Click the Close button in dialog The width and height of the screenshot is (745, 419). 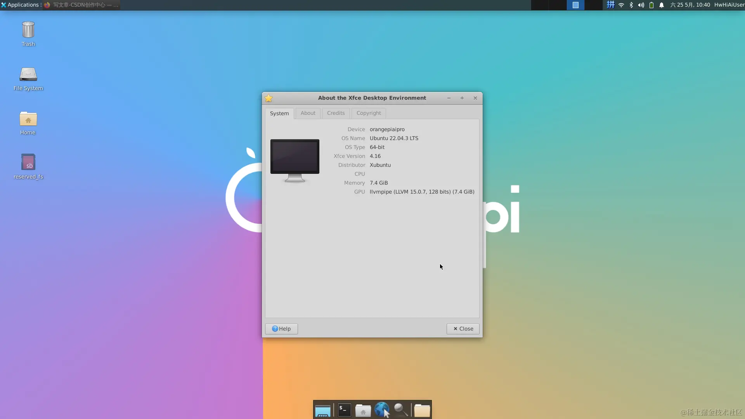463,329
